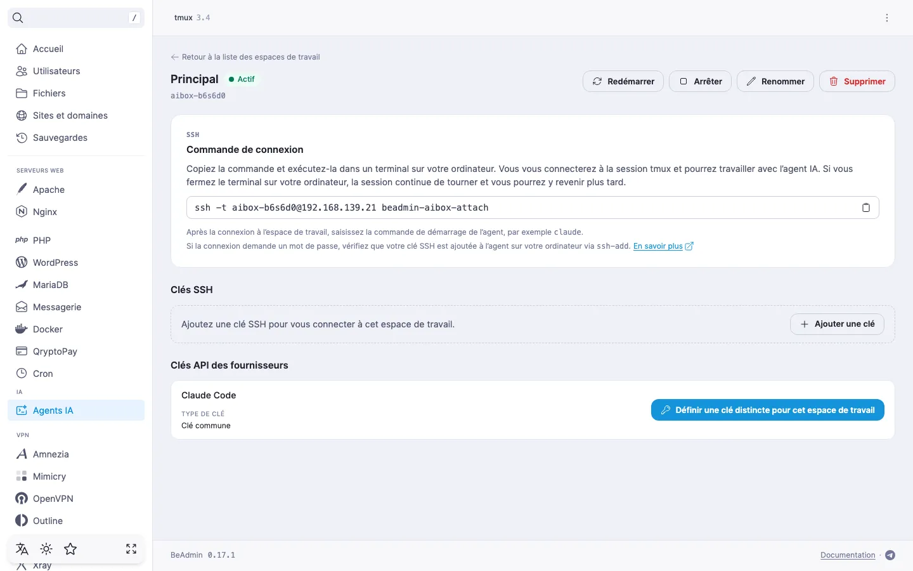Click the Actif status badge

[x=242, y=79]
